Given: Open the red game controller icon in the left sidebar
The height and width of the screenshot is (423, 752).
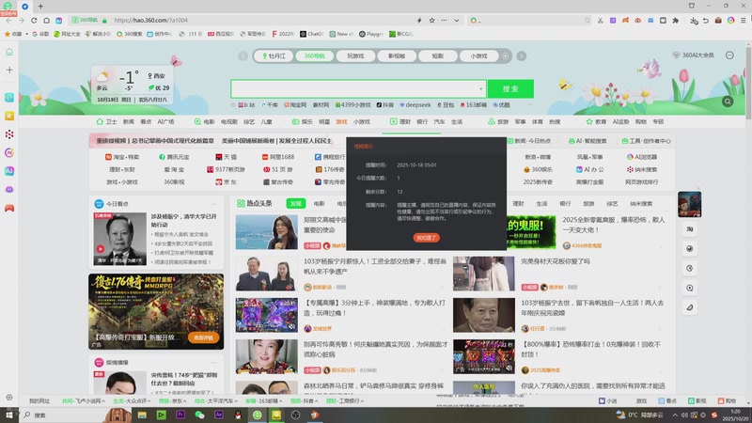Looking at the screenshot, I should pos(9,208).
